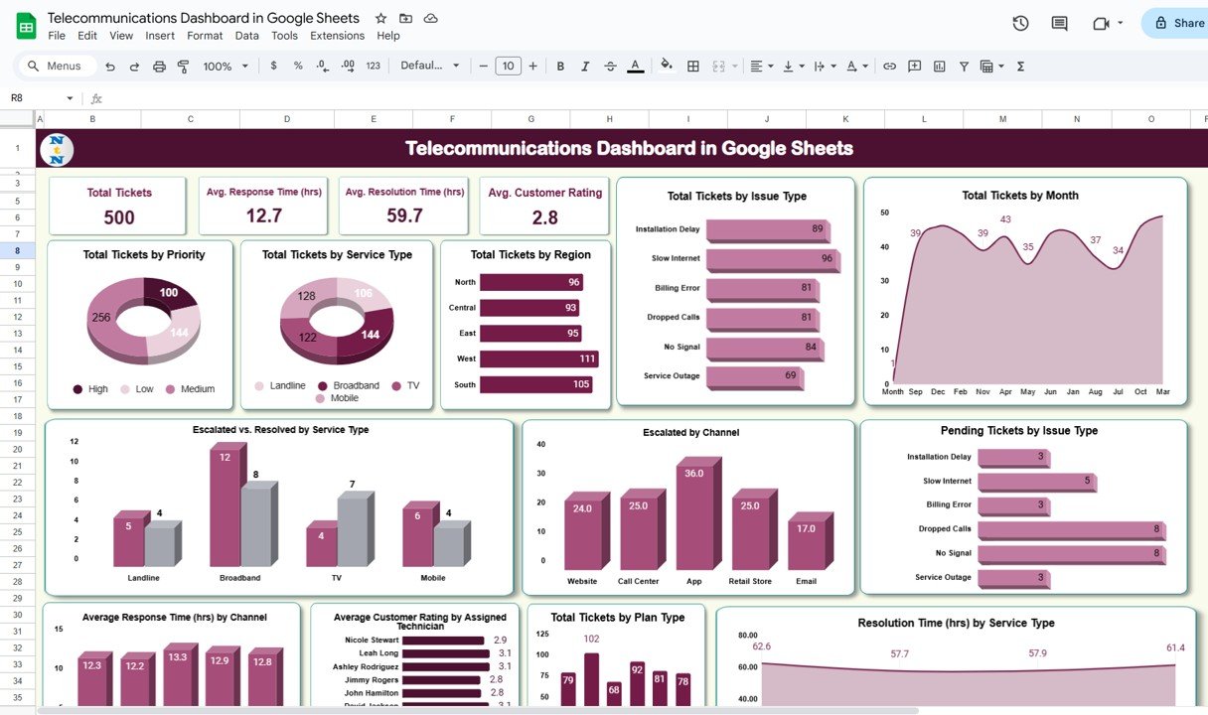The width and height of the screenshot is (1208, 715).
Task: Open text rotation dropdown
Action: [x=855, y=67]
